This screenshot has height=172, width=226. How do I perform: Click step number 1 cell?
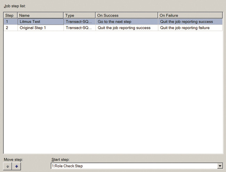click(x=10, y=22)
